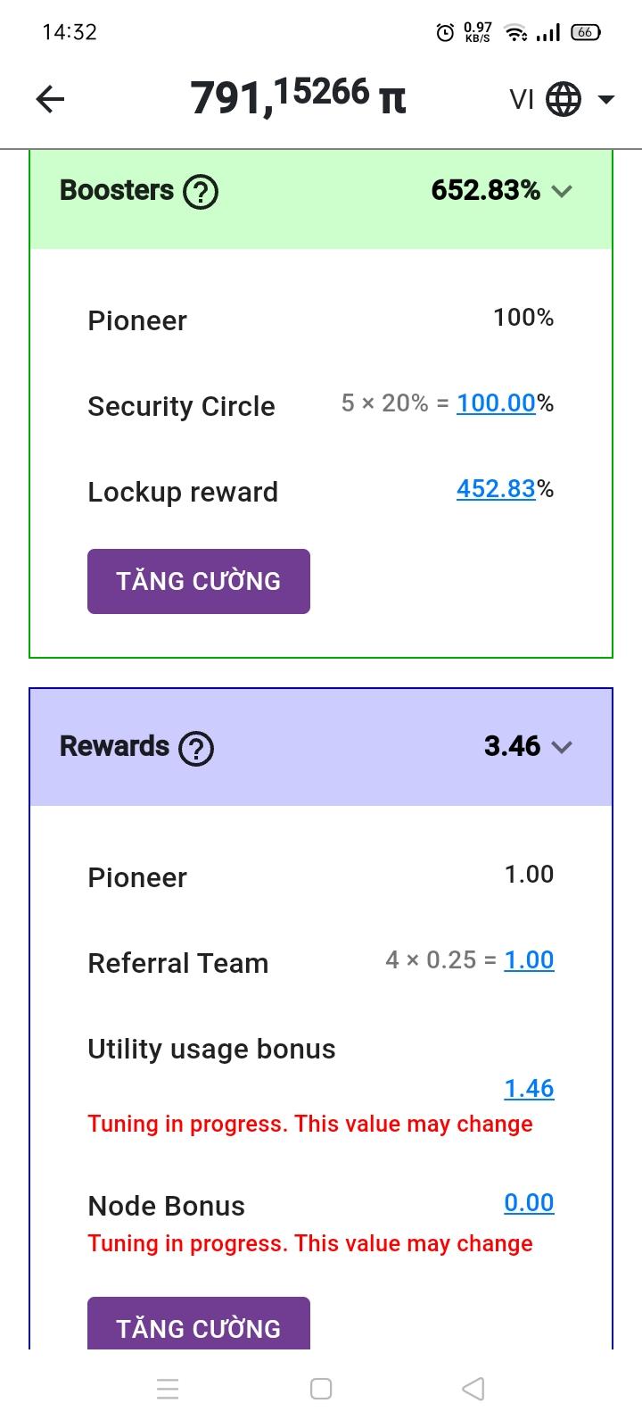Open the Security Circle 100.00 link
The height and width of the screenshot is (1428, 642).
[x=496, y=403]
